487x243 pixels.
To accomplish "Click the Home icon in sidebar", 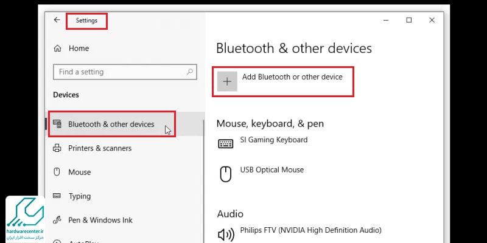I will pos(57,49).
